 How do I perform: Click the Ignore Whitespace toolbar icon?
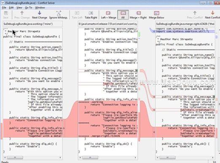[59, 13]
